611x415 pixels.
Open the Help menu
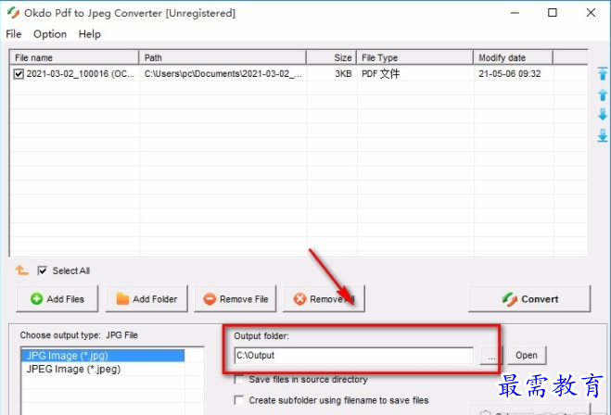90,34
